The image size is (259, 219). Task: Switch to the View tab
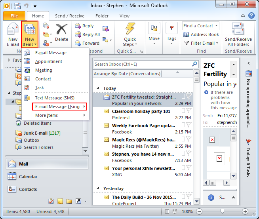tap(124, 16)
